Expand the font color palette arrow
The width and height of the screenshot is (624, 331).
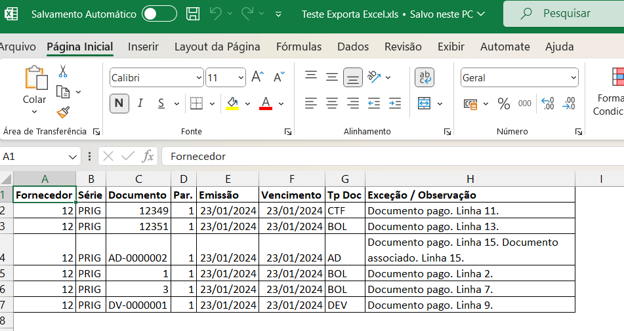(x=281, y=104)
